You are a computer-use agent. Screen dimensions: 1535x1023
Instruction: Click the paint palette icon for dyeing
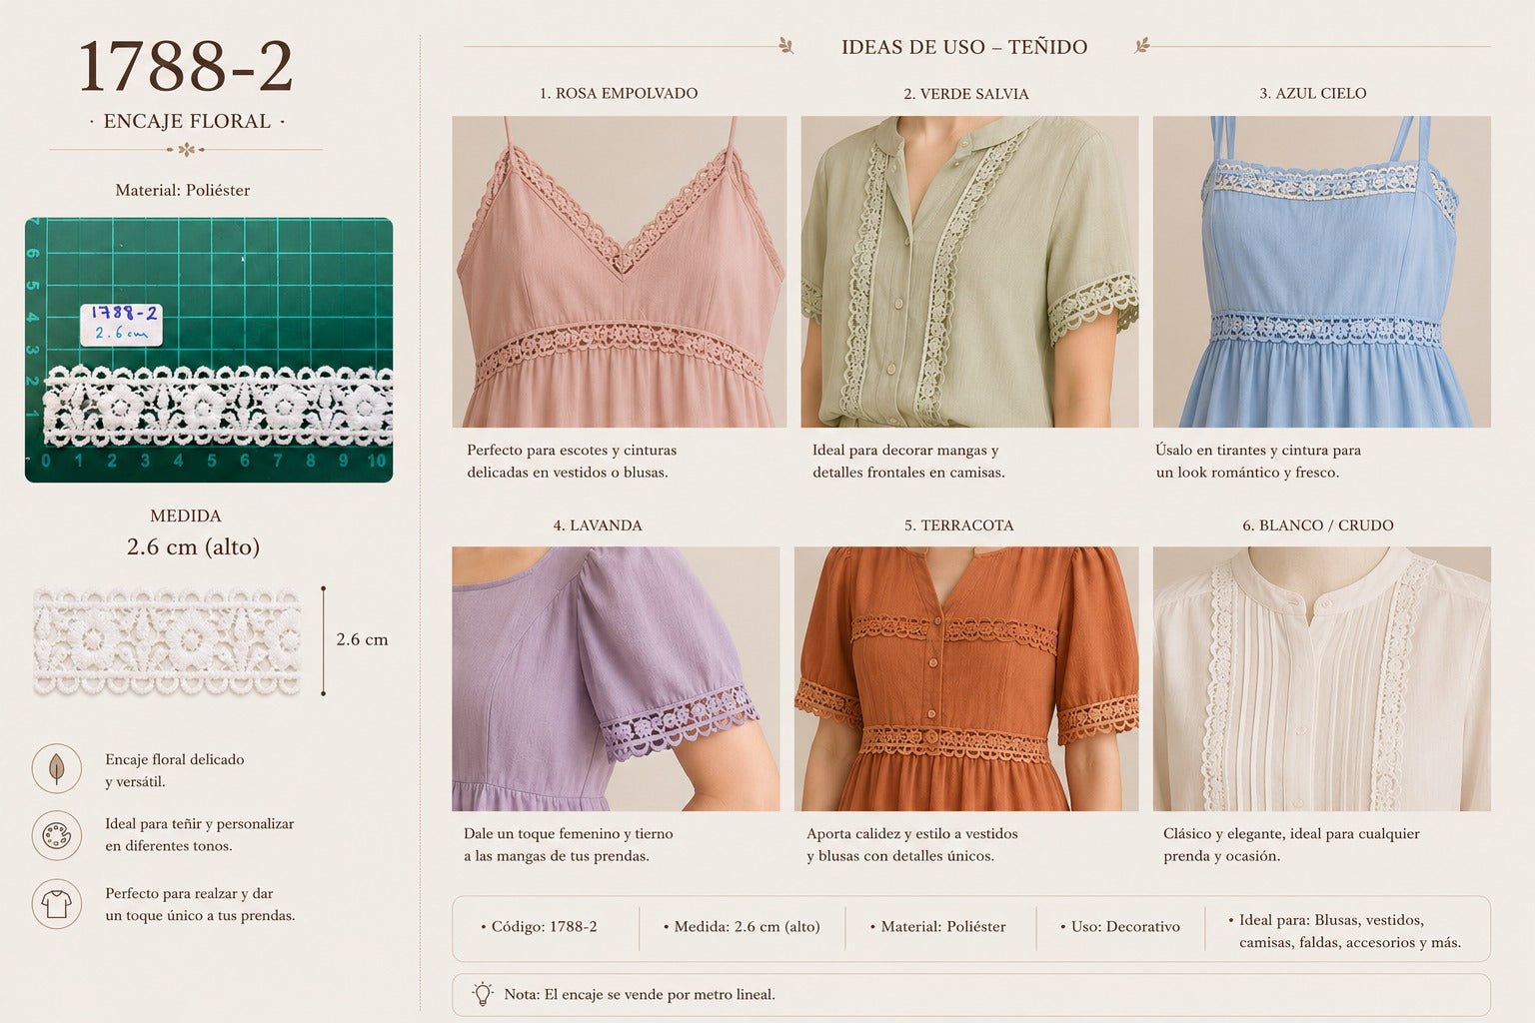click(x=57, y=835)
